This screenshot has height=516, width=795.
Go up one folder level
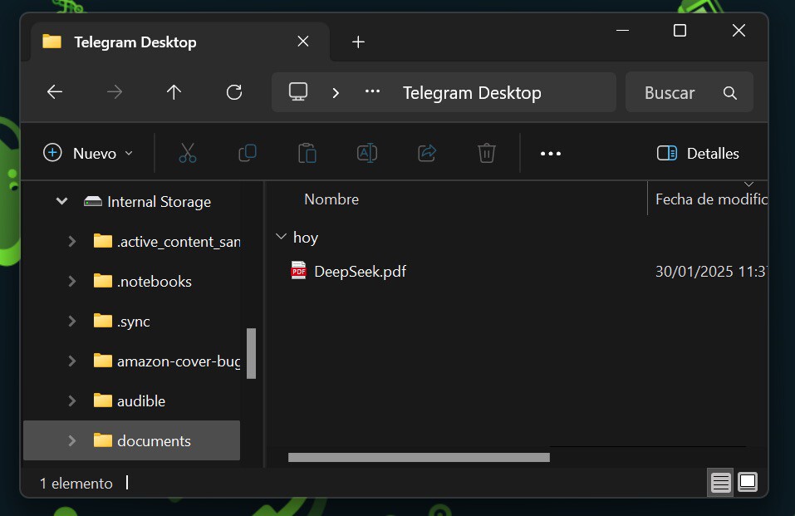(174, 92)
